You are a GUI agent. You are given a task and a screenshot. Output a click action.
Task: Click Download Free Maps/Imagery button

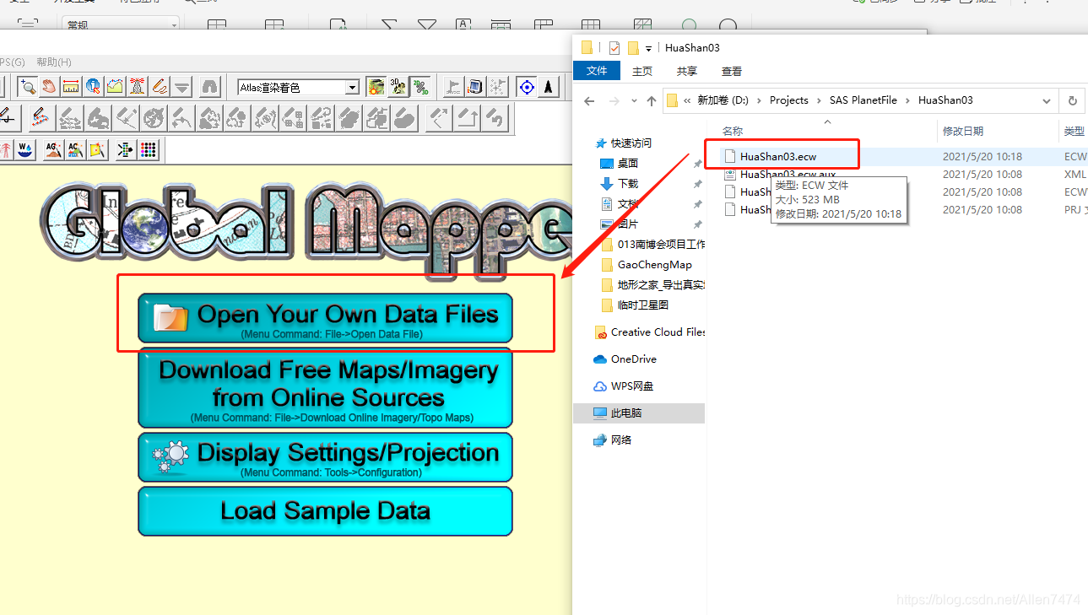tap(325, 387)
